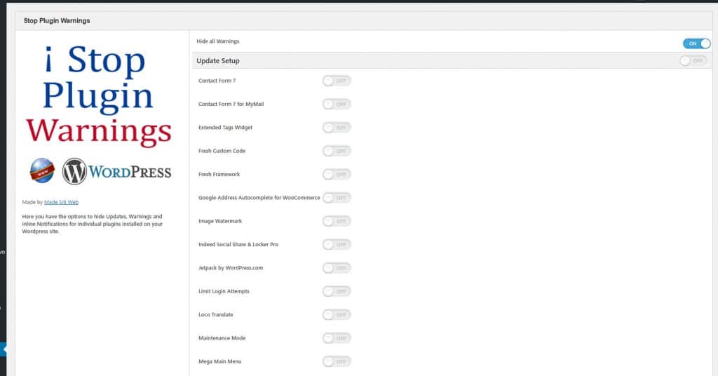
Task: Switch on Image Watermark toggle
Action: coord(337,221)
